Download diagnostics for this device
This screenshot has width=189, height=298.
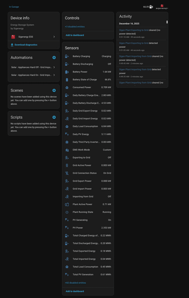pos(24,45)
